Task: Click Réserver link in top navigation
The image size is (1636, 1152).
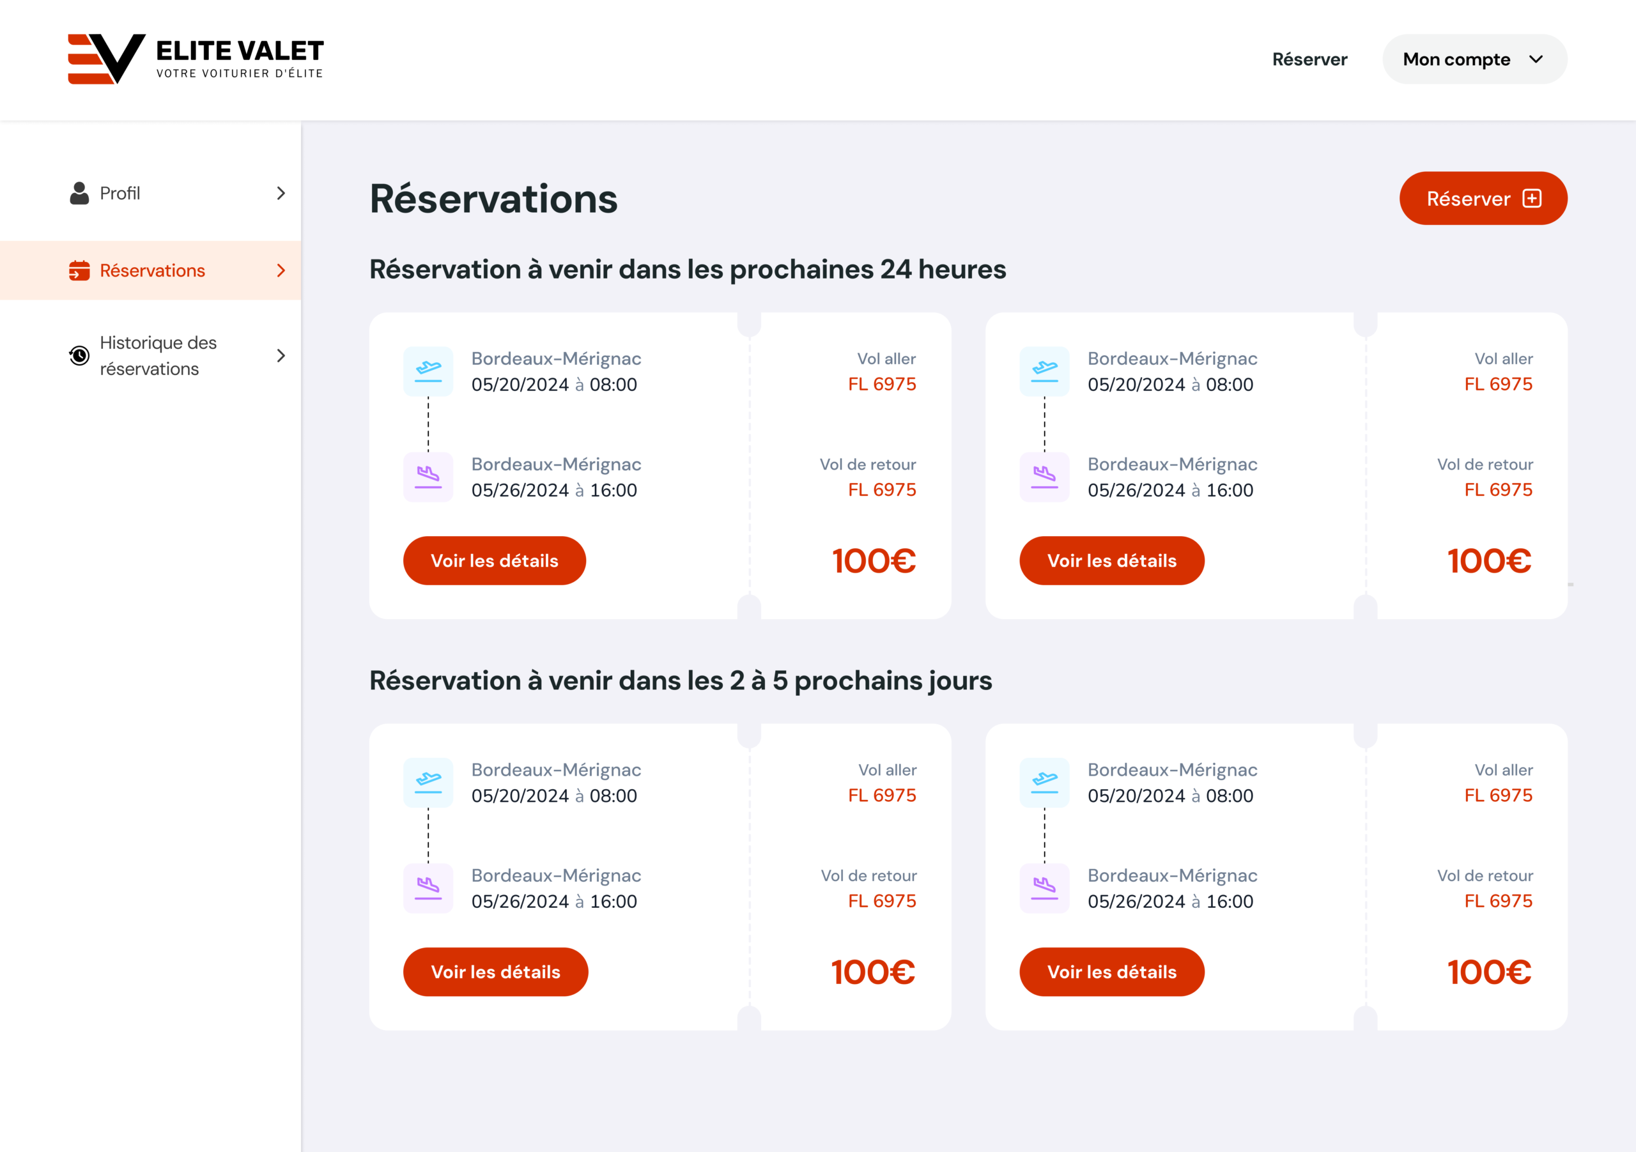Action: (x=1309, y=59)
